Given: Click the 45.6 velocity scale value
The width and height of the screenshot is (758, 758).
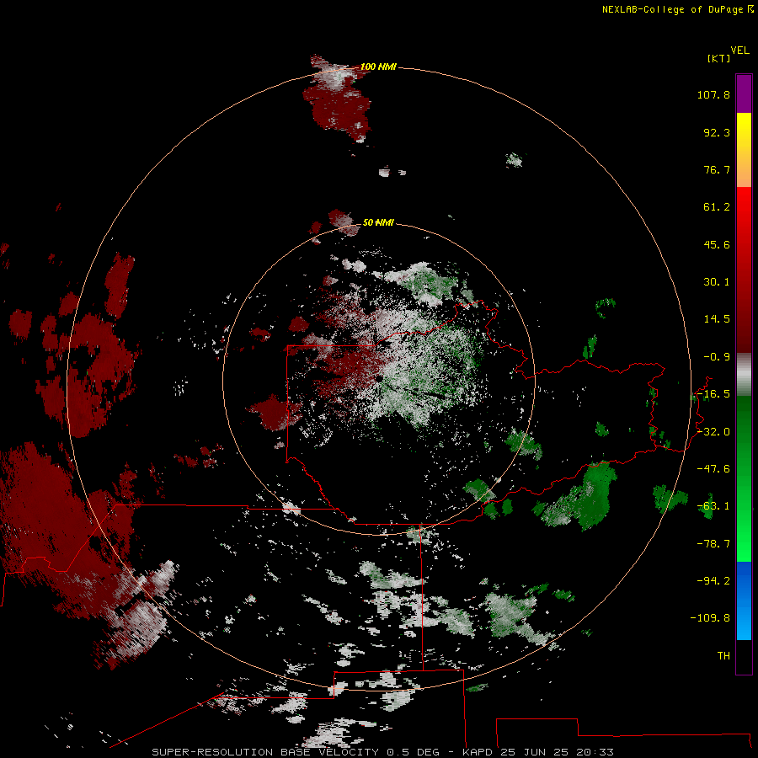Looking at the screenshot, I should (x=717, y=244).
